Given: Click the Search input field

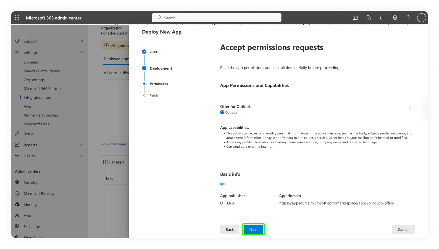Looking at the screenshot, I should [217, 18].
